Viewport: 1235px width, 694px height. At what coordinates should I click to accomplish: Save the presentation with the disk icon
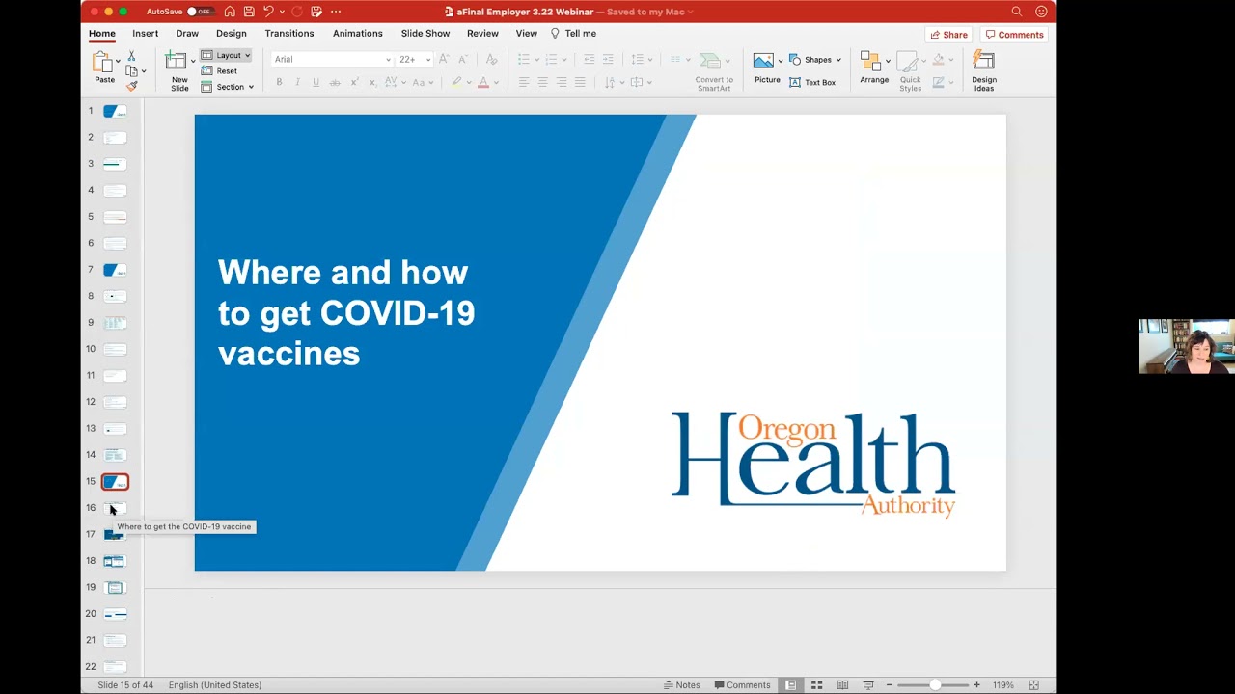249,12
